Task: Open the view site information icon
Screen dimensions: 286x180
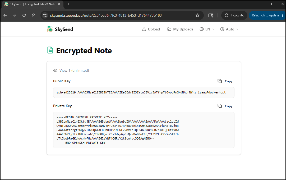Action: click(x=45, y=15)
